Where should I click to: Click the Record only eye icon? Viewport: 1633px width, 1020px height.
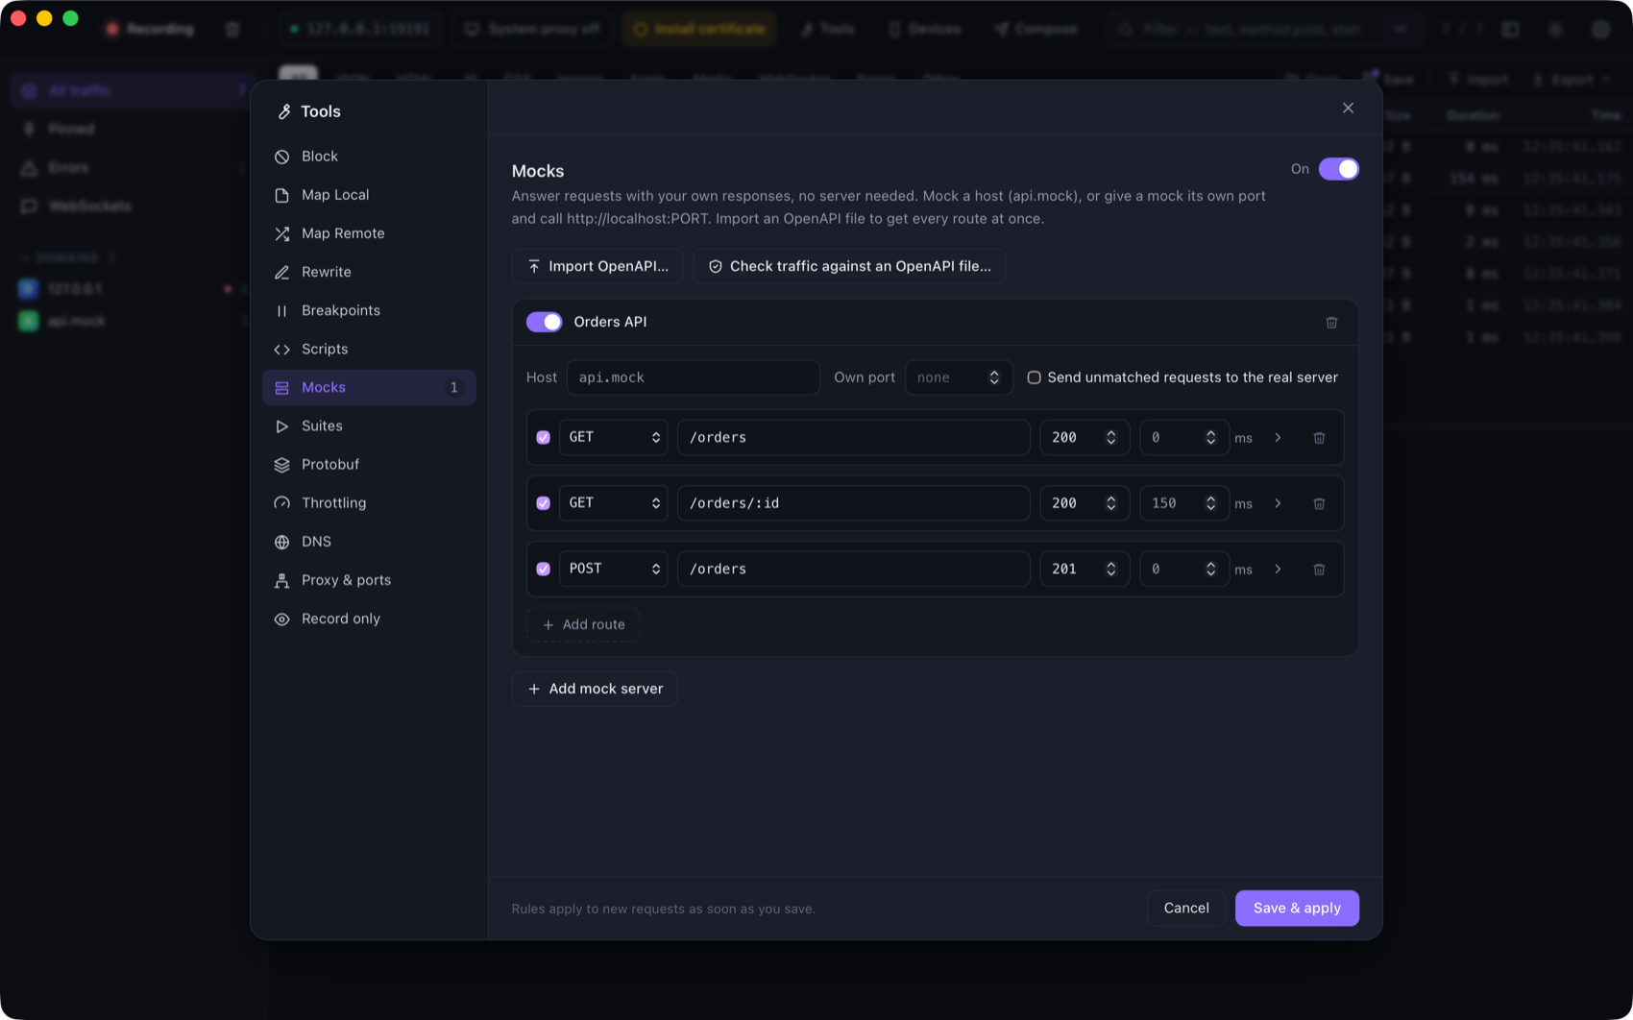[x=281, y=619]
